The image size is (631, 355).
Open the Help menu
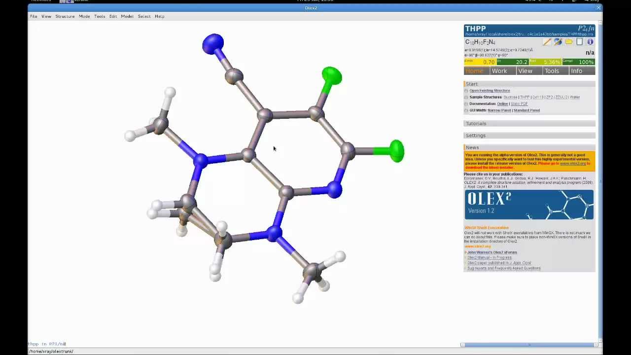[x=159, y=16]
